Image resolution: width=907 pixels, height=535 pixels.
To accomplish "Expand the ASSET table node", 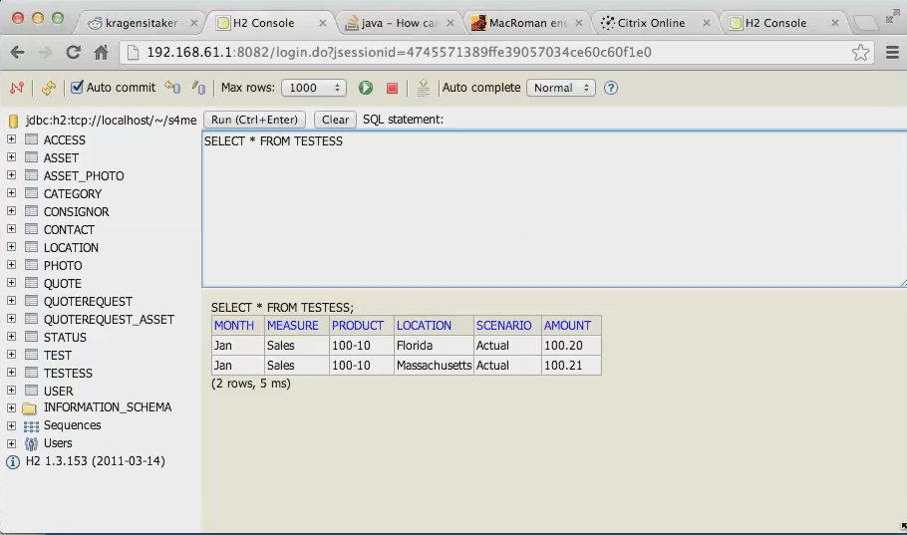I will (11, 156).
